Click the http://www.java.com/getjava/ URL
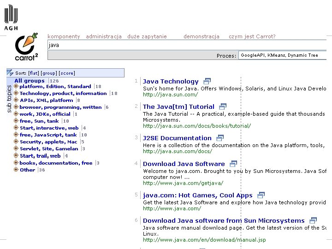Image resolution: width=332 pixels, height=249 pixels. pos(183,183)
